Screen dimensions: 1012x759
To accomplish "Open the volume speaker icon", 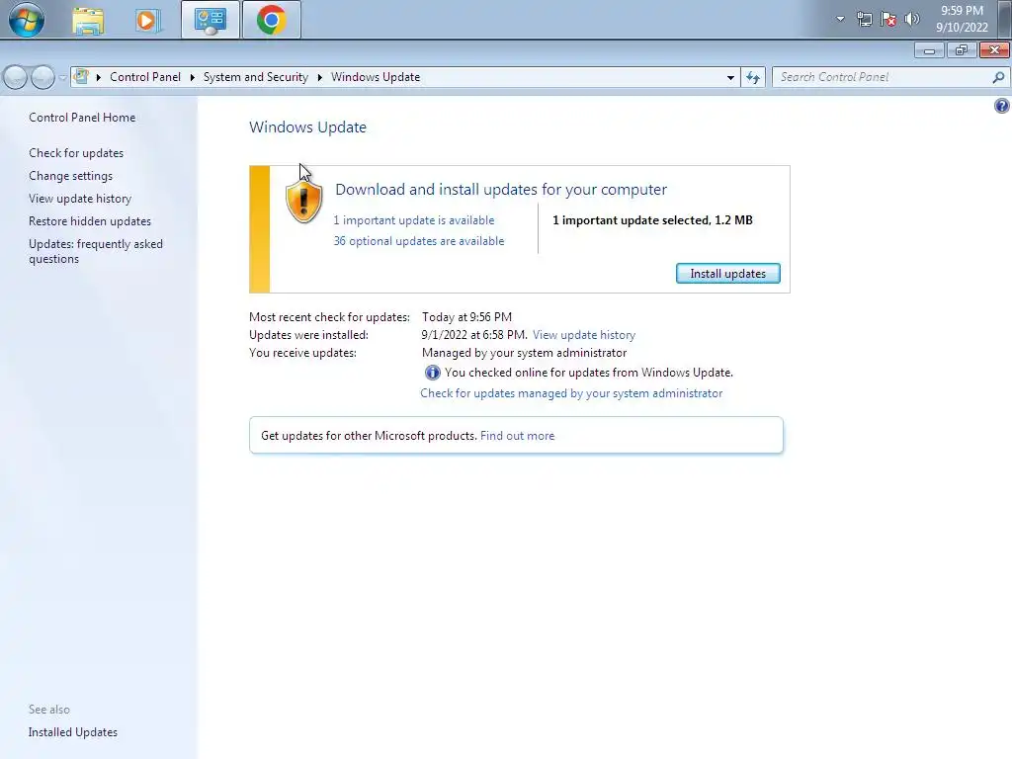I will point(912,19).
